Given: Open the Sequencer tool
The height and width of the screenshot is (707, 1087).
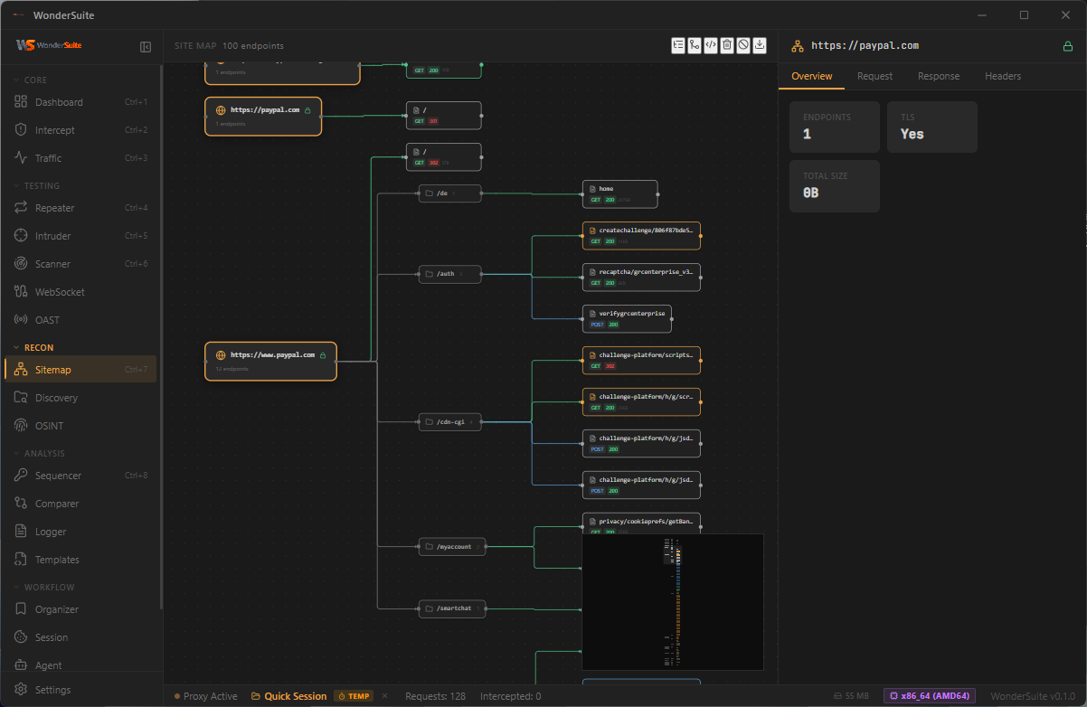Looking at the screenshot, I should [x=80, y=476].
